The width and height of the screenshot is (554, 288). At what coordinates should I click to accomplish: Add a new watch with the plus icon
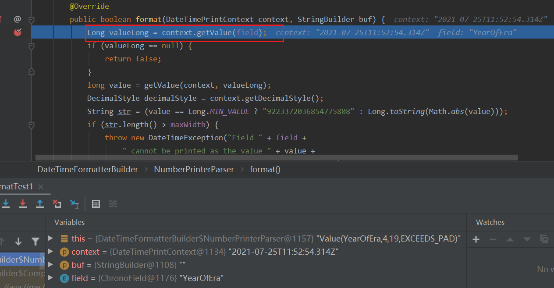[476, 239]
